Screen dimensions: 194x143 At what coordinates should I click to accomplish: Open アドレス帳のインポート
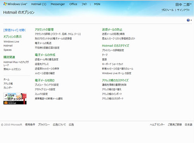(x=112, y=94)
